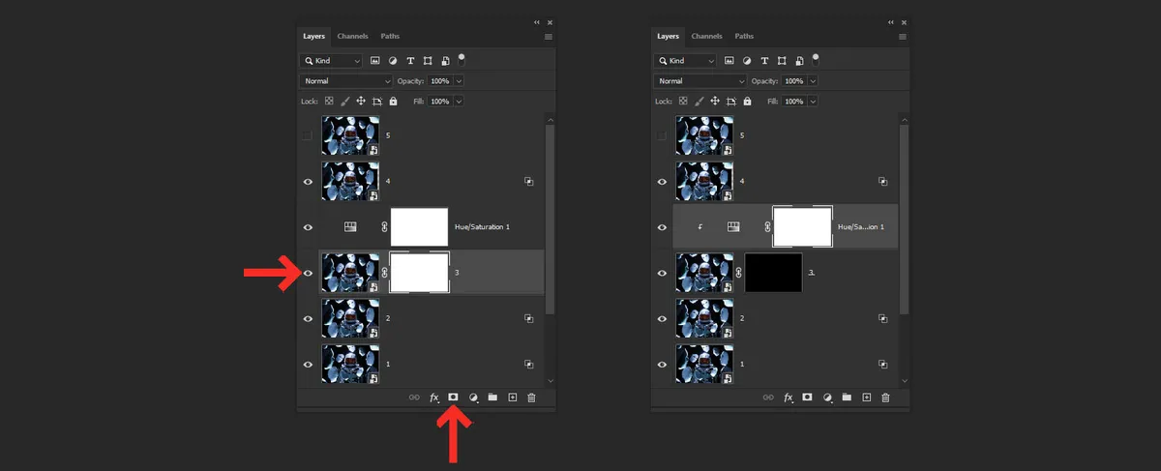Click Add layer mask icon in left panel
The width and height of the screenshot is (1161, 471).
coord(453,397)
